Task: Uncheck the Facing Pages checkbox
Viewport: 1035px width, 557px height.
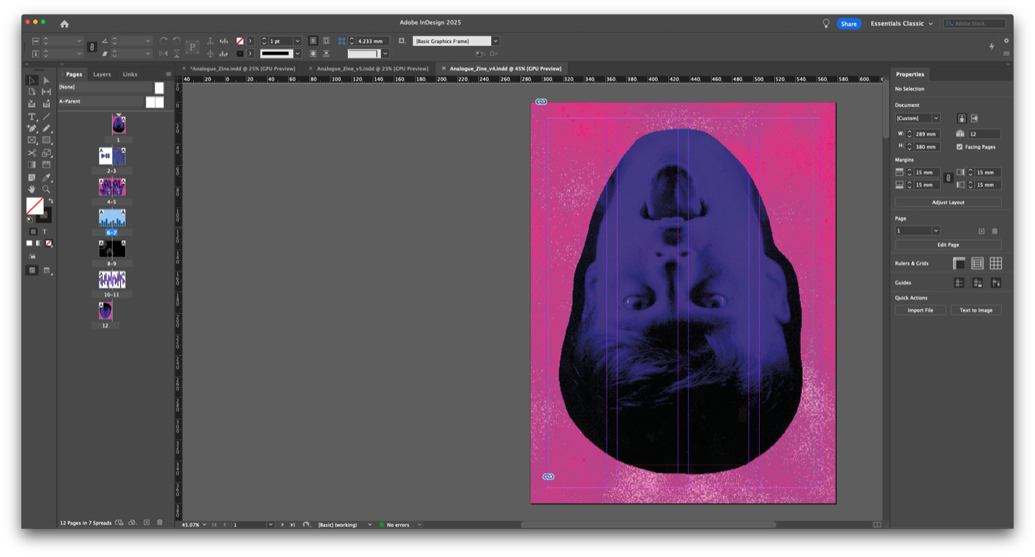Action: (960, 147)
